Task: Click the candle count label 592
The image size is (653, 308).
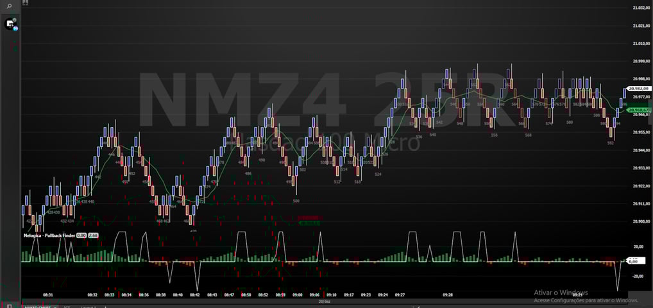Action: coord(611,143)
